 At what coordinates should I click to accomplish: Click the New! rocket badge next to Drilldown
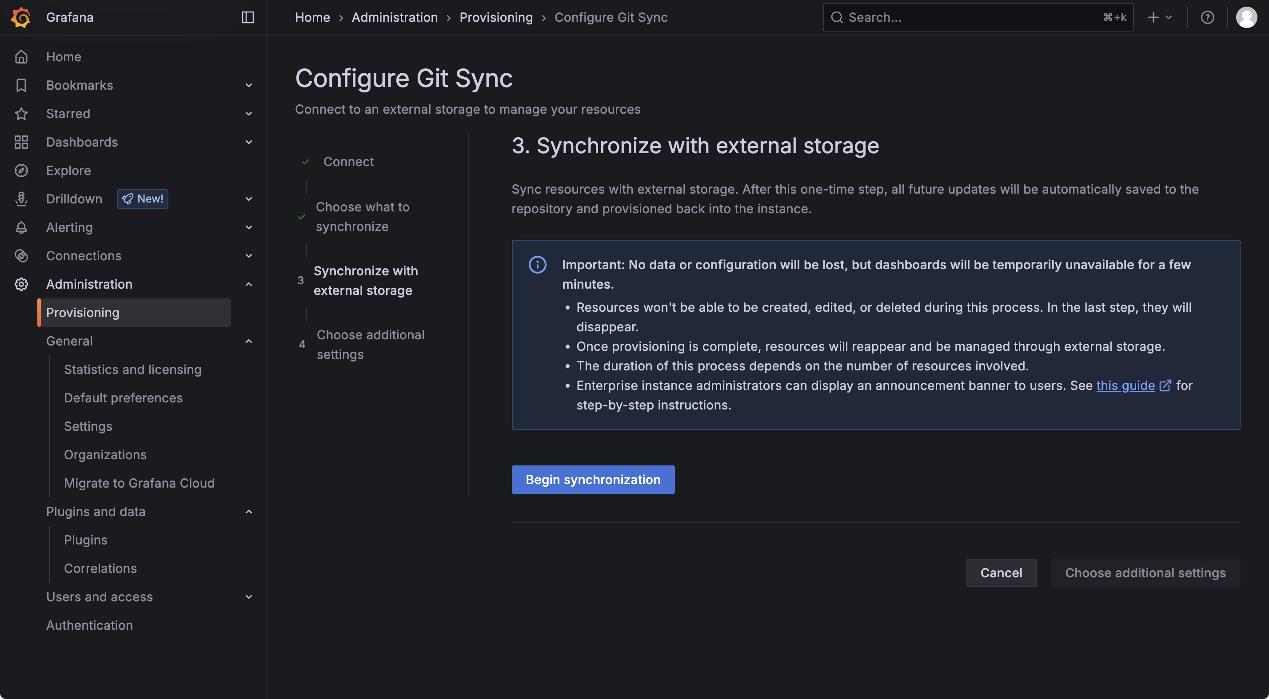pyautogui.click(x=142, y=199)
